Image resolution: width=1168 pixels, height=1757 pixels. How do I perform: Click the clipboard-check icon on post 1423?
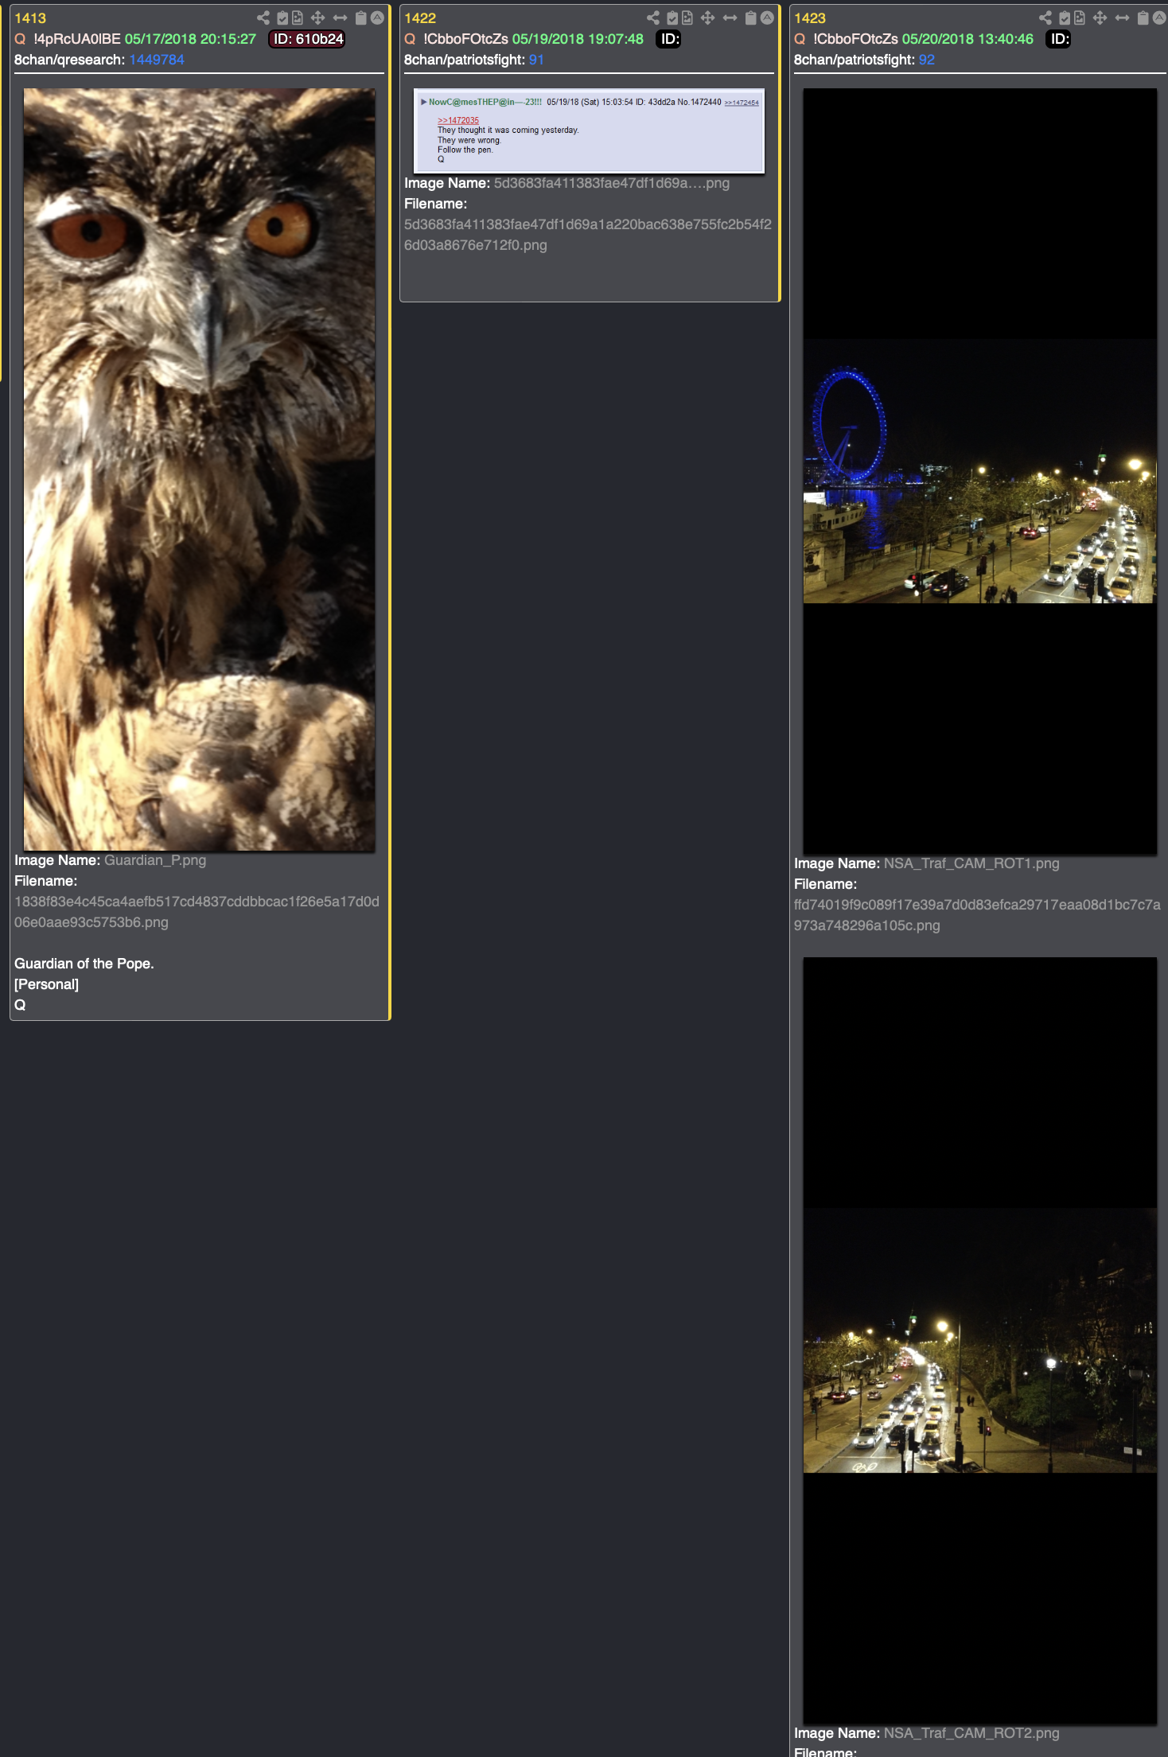tap(1065, 18)
